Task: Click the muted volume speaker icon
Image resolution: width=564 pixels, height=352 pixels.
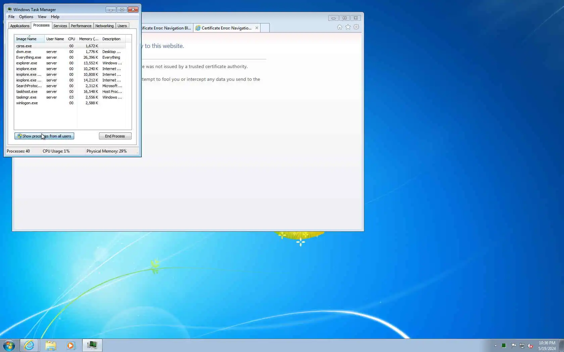Action: pyautogui.click(x=530, y=346)
